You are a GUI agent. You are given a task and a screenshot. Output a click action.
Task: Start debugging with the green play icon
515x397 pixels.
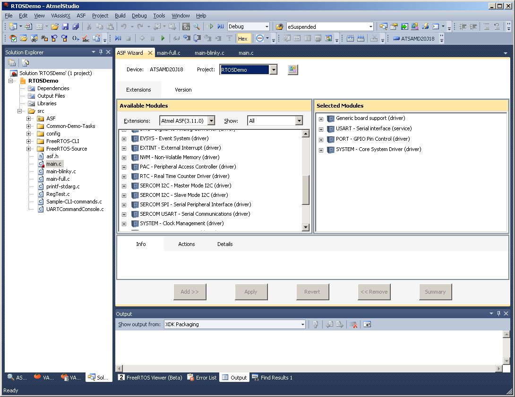[x=211, y=26]
